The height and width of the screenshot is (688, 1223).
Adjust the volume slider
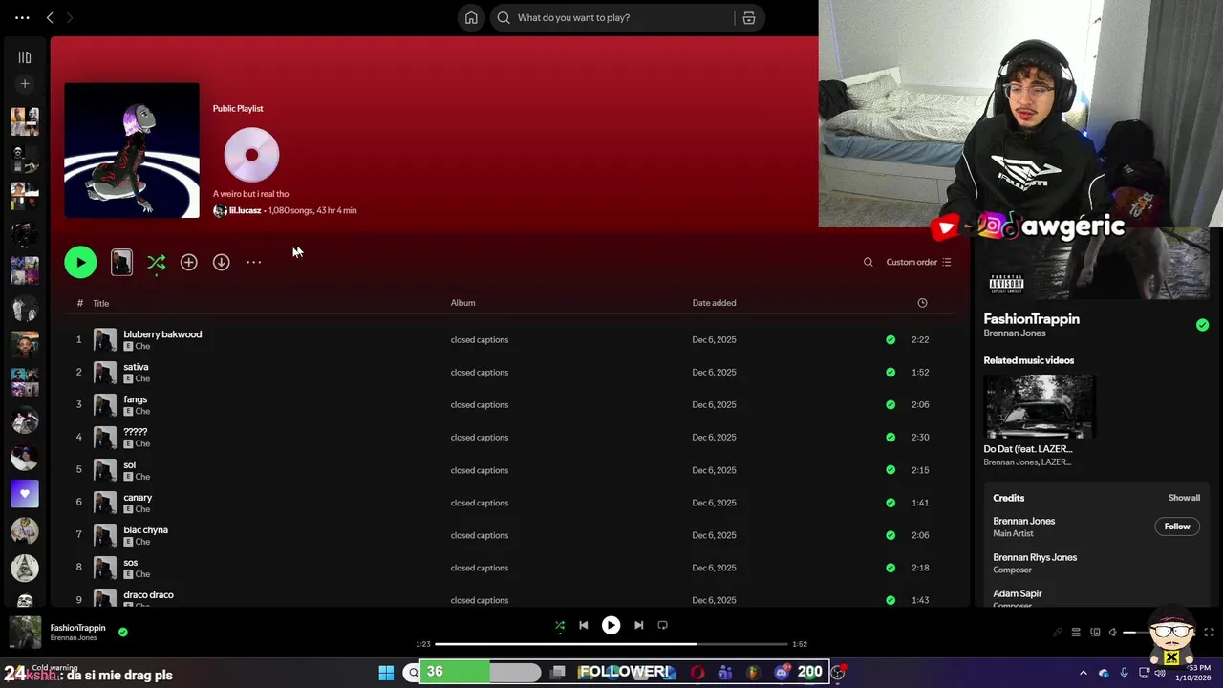coord(1157,633)
